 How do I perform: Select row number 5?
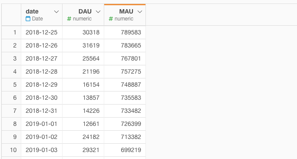coord(15,85)
